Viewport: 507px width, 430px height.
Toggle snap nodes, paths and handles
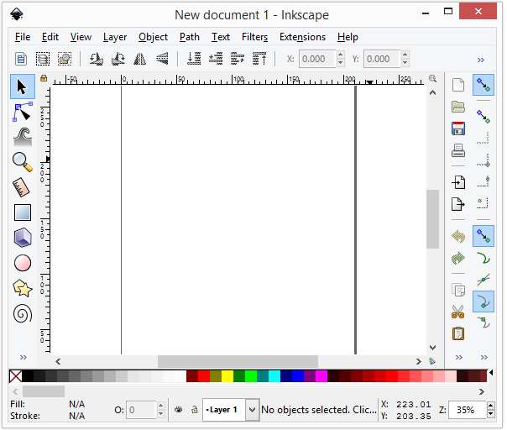[x=483, y=236]
